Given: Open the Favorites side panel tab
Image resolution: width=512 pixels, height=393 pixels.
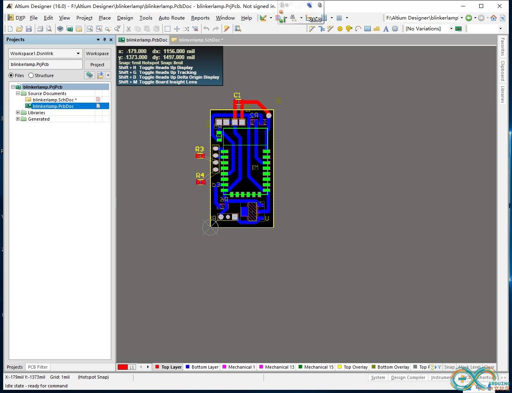Looking at the screenshot, I should click(502, 46).
